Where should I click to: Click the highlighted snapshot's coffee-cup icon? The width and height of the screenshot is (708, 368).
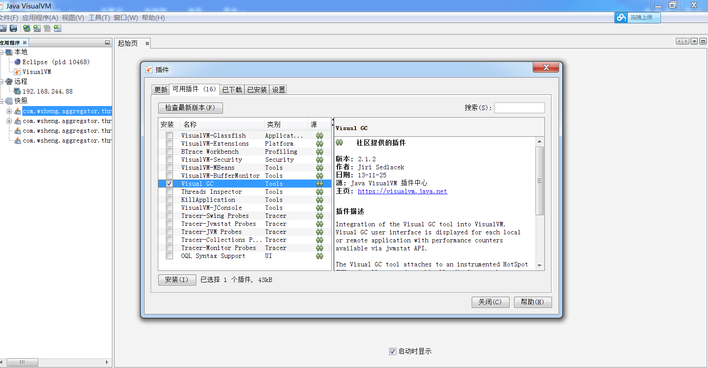[18, 111]
